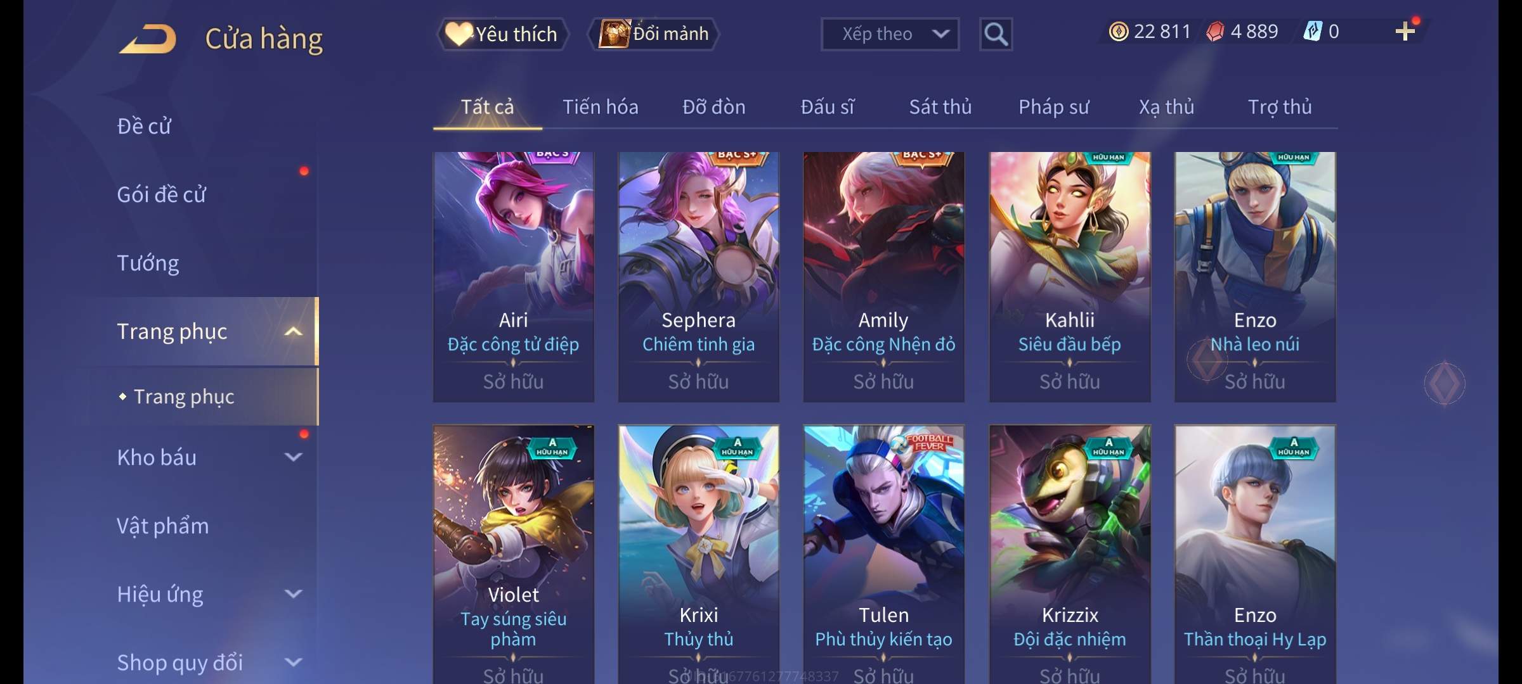Go to the Tướng heroes section
The width and height of the screenshot is (1522, 684).
(x=148, y=263)
